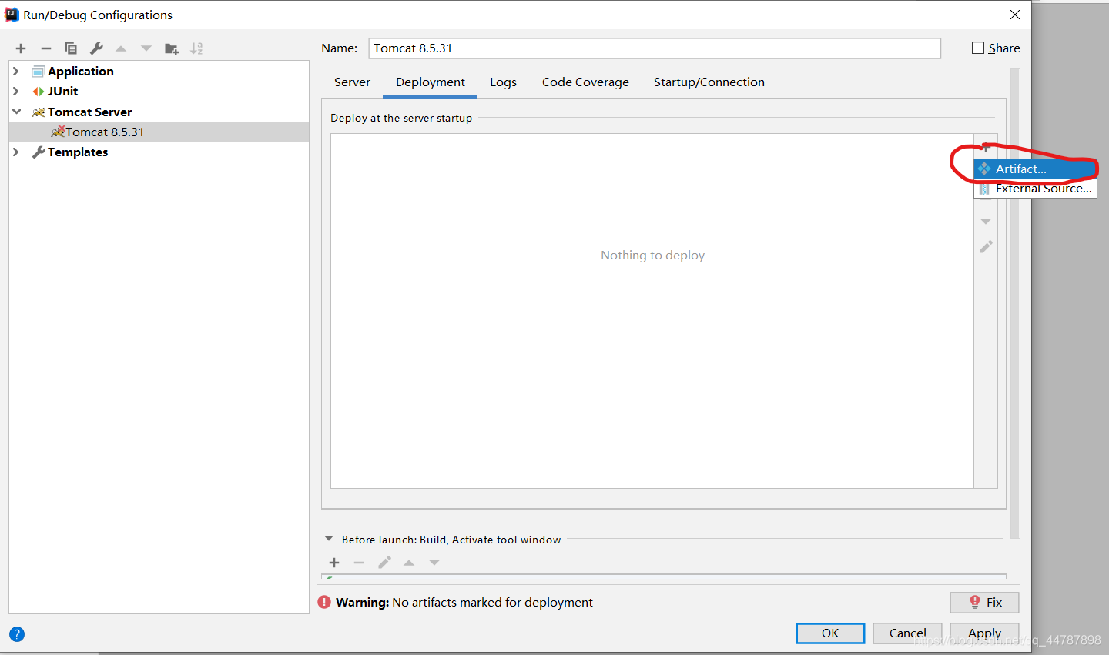Image resolution: width=1109 pixels, height=655 pixels.
Task: Remove selected configuration with minus icon
Action: click(x=46, y=48)
